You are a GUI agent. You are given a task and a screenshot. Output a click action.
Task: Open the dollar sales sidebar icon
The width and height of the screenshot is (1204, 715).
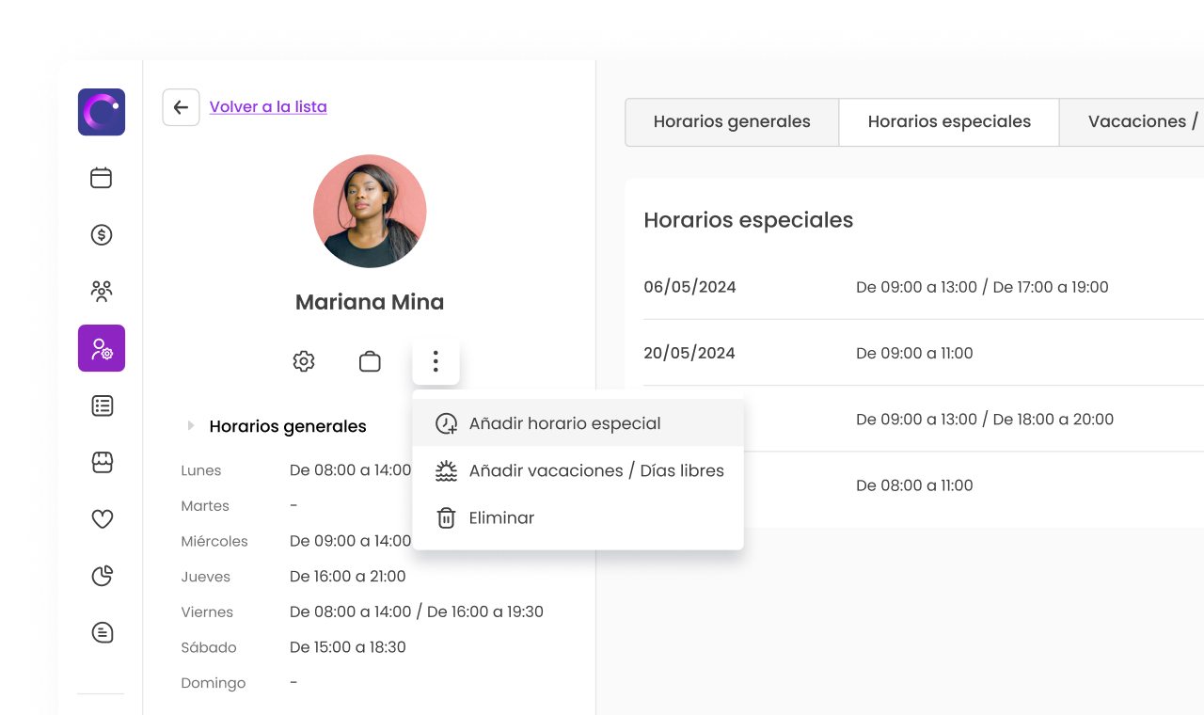pos(102,234)
